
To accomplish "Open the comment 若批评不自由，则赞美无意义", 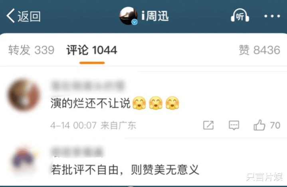I will [x=125, y=169].
